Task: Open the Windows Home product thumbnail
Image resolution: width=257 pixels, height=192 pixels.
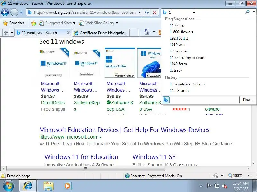Action: [149, 63]
